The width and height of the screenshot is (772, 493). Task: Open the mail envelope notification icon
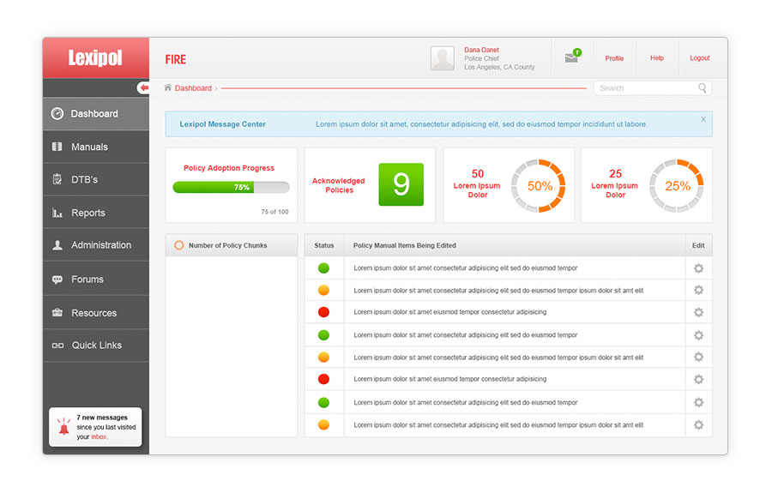(x=572, y=57)
